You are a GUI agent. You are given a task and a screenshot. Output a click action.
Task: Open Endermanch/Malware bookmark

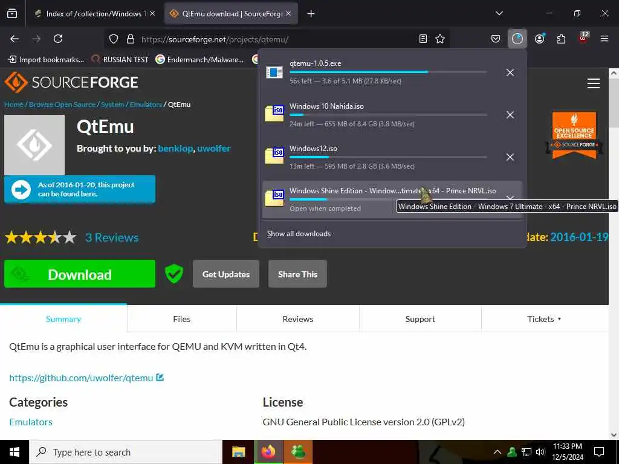pos(199,60)
